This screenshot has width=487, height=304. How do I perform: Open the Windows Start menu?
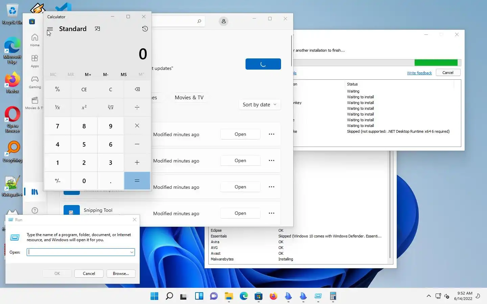point(154,296)
